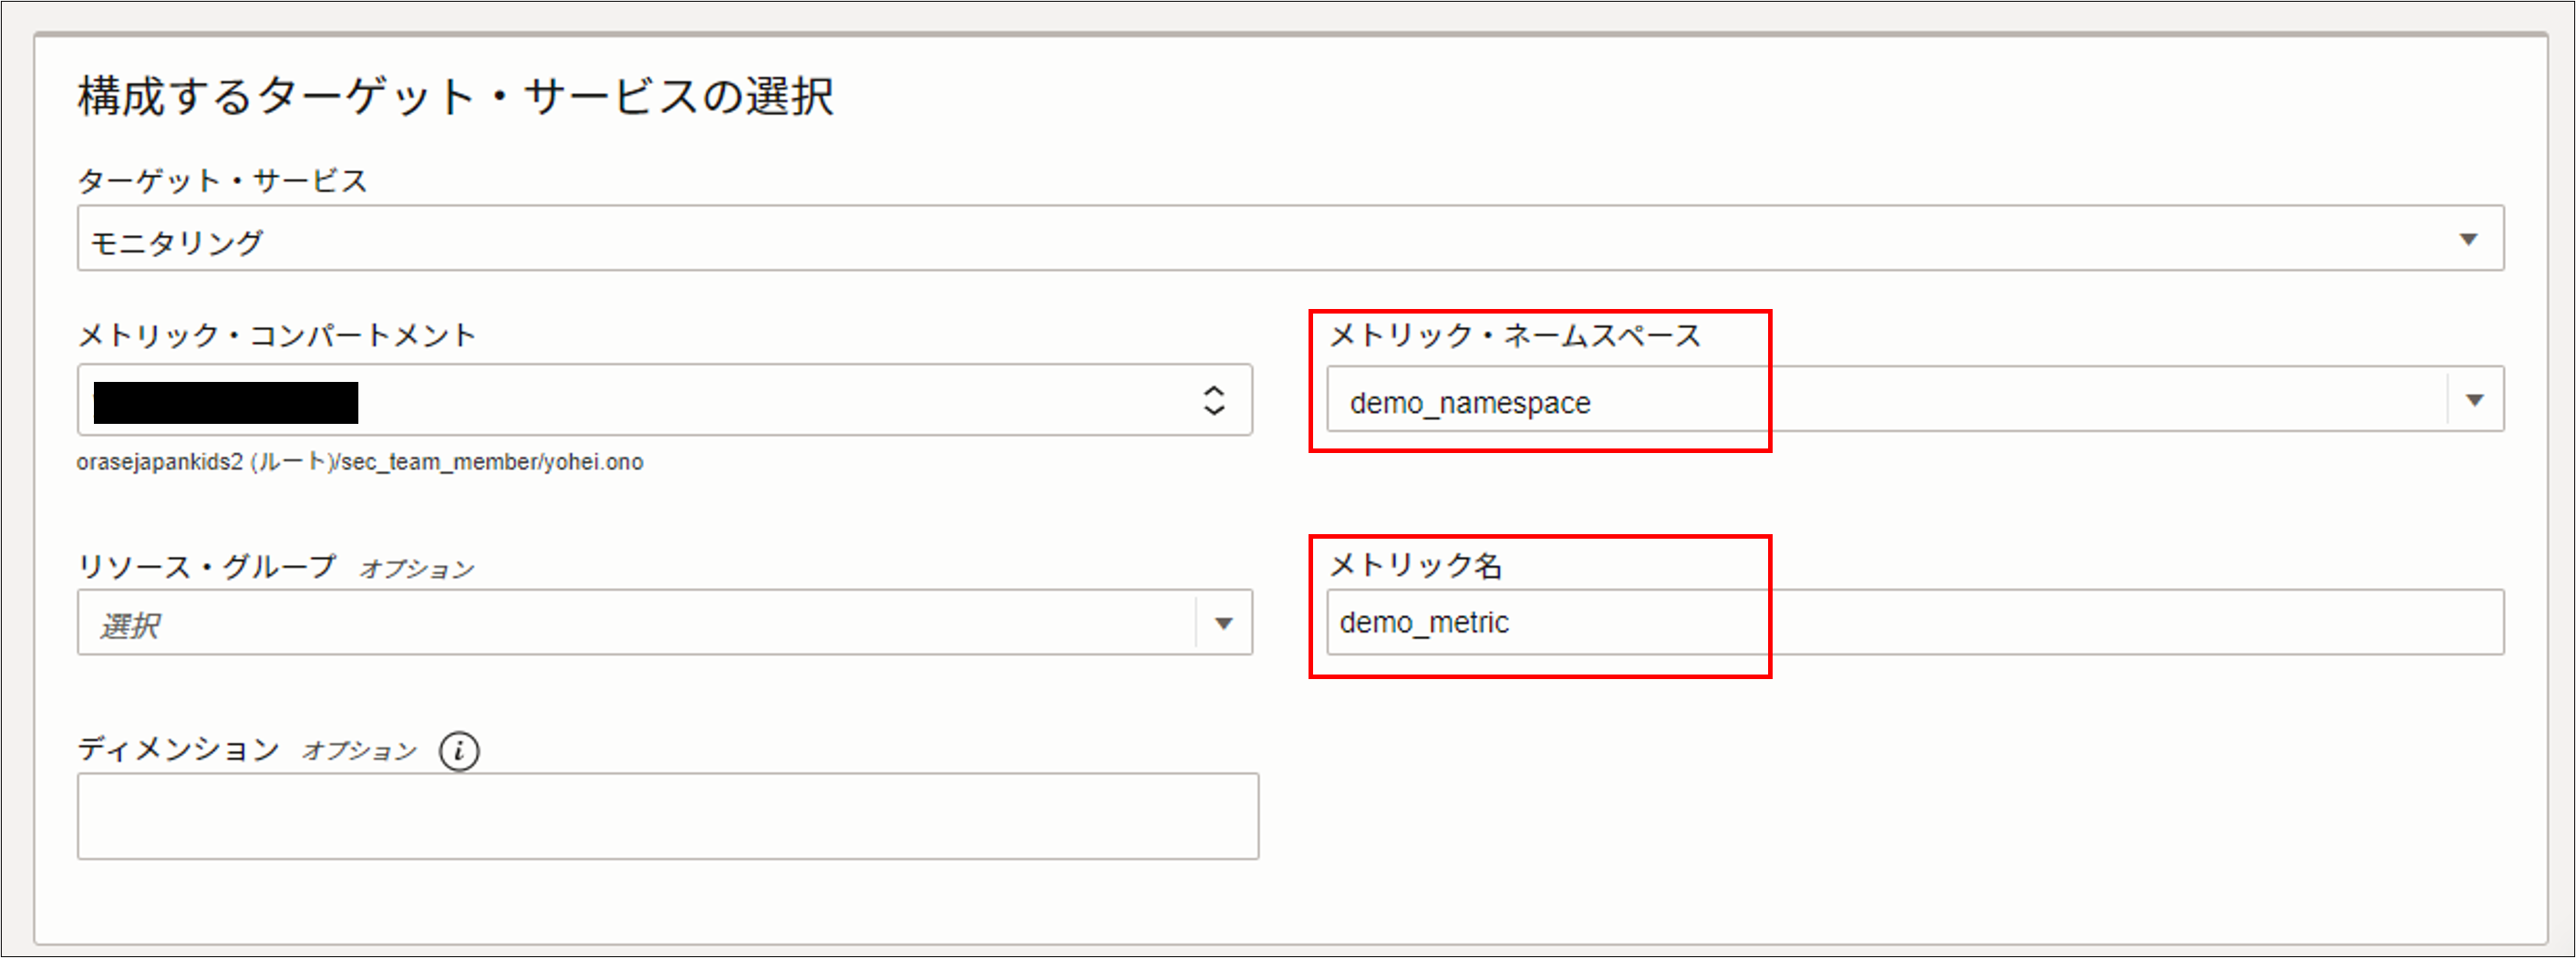Open the リソース・グループ dropdown arrow

pos(1223,623)
